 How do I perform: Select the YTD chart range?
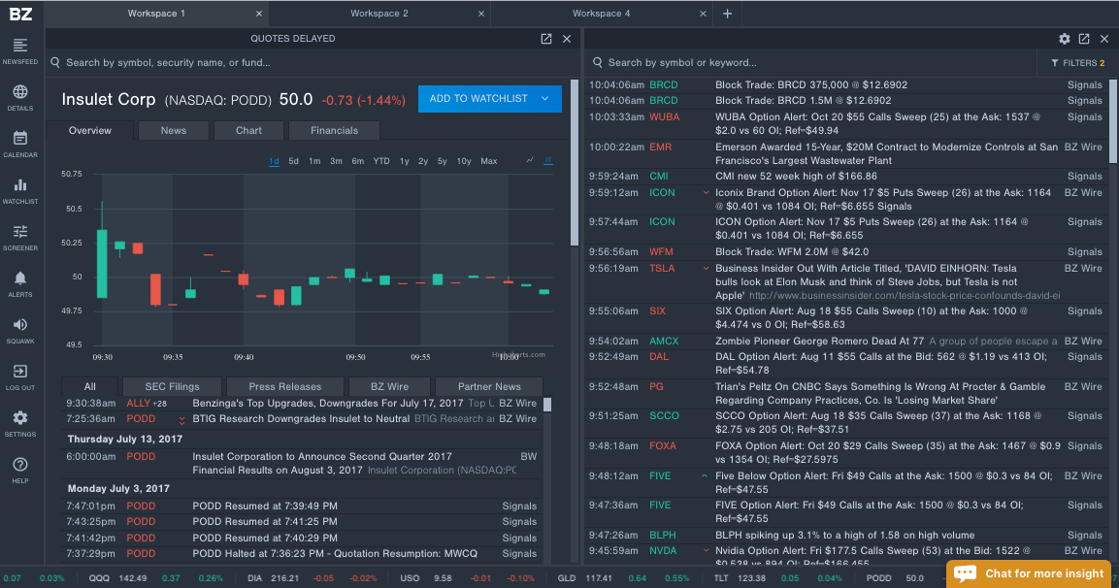point(381,161)
